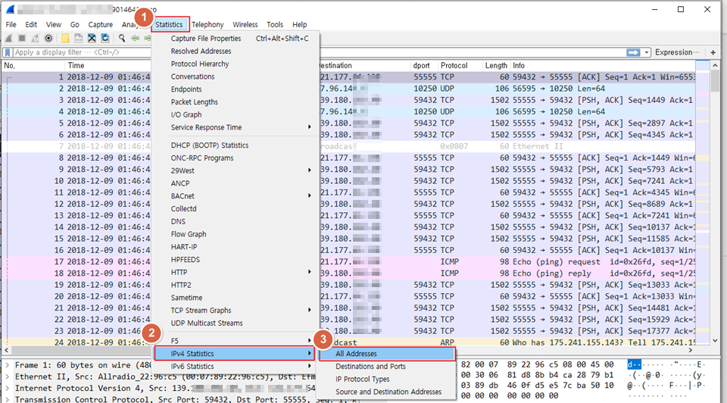Open the Wireless menu
This screenshot has width=727, height=403.
coord(245,24)
